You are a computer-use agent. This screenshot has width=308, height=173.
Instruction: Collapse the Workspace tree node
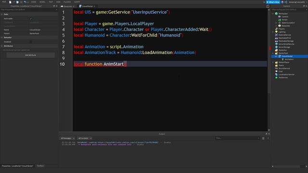pos(273,14)
